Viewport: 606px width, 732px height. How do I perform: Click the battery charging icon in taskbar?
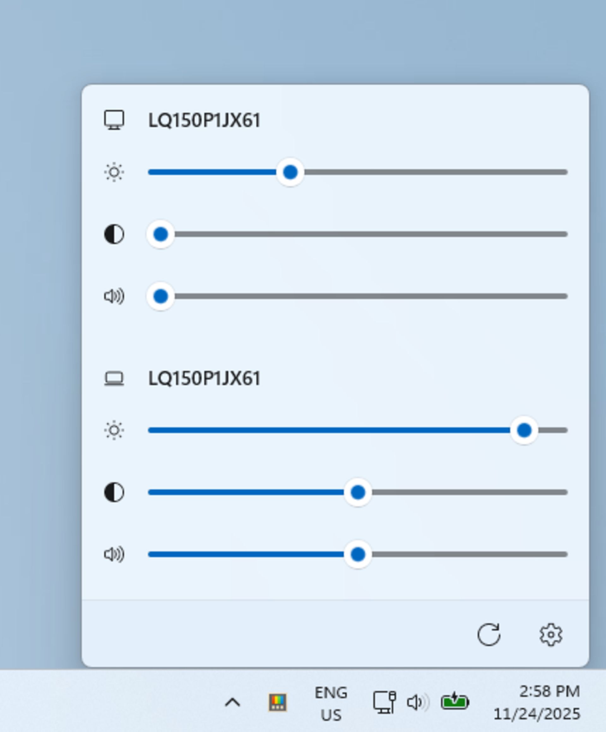pos(455,702)
